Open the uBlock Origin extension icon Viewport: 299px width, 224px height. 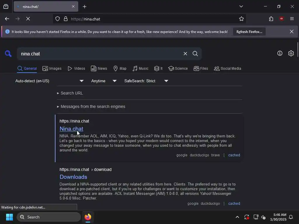(x=281, y=19)
